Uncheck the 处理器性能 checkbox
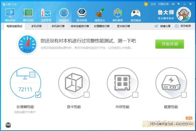The height and width of the screenshot is (131, 196). click(38, 95)
